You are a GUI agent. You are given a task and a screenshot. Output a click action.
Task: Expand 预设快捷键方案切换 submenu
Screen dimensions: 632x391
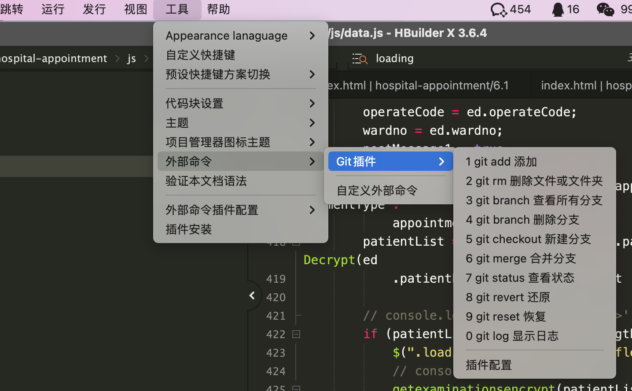pyautogui.click(x=241, y=74)
